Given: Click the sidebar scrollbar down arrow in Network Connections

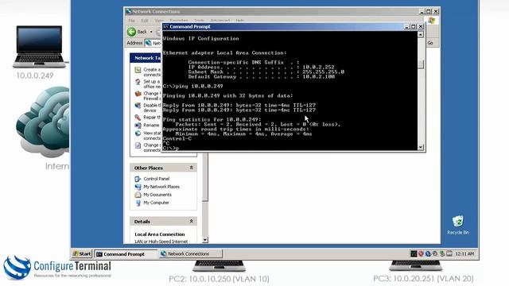Looking at the screenshot, I should [x=205, y=240].
